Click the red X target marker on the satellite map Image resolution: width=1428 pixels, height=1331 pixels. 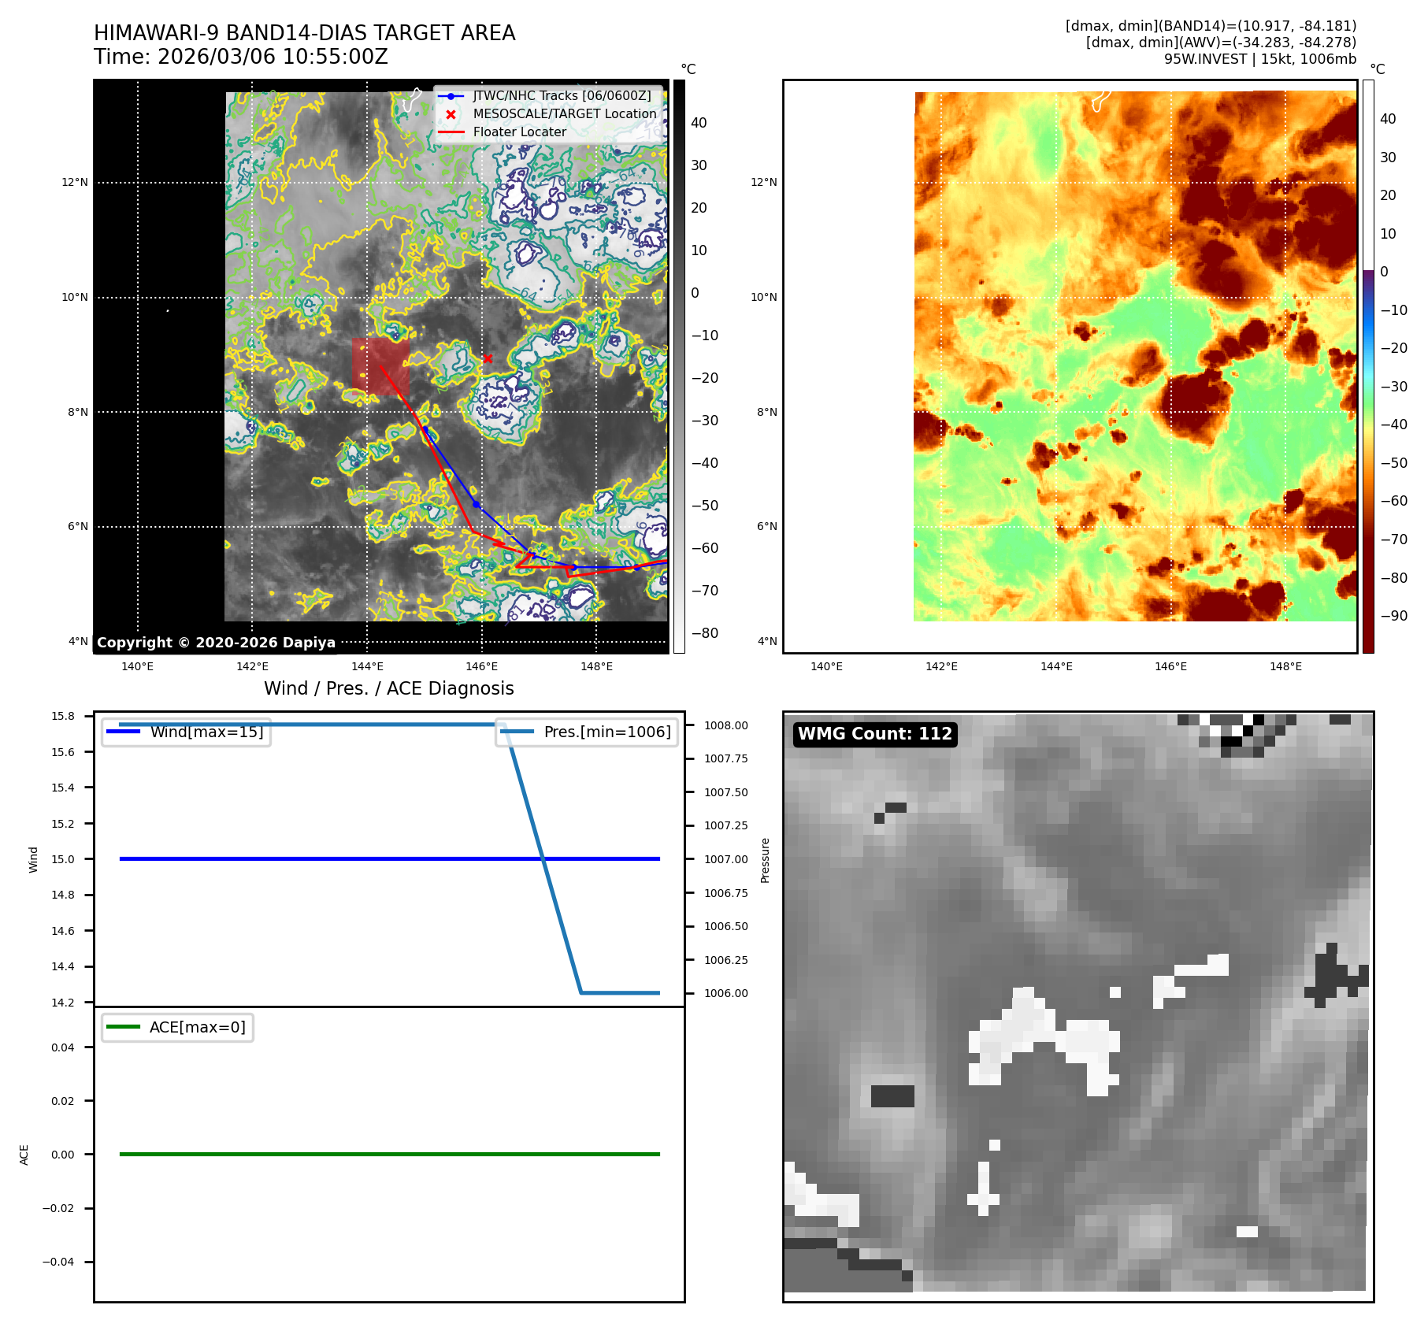click(488, 359)
